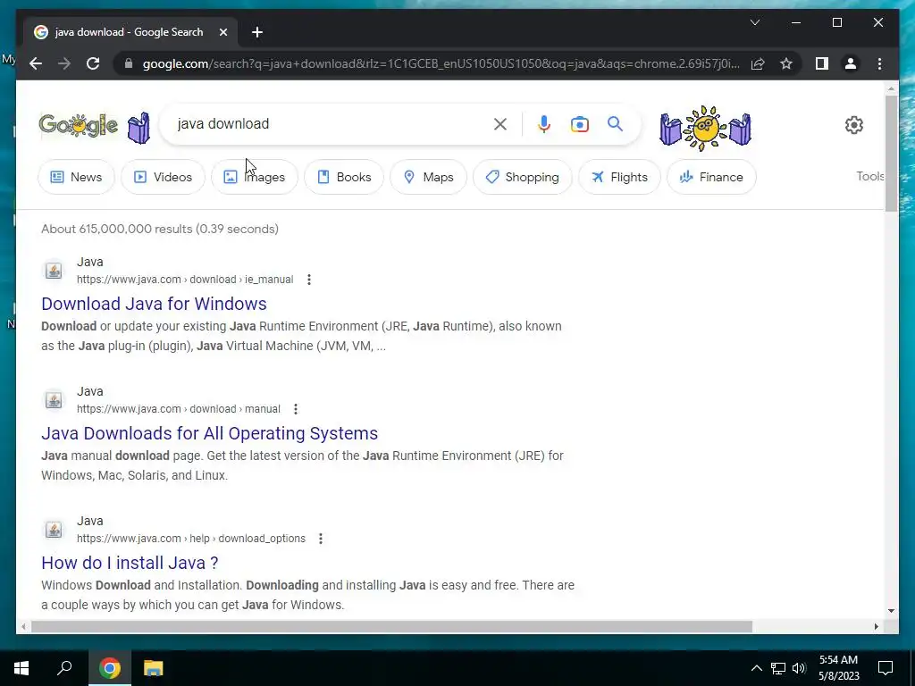Click the Chrome forward arrow

pyautogui.click(x=63, y=63)
